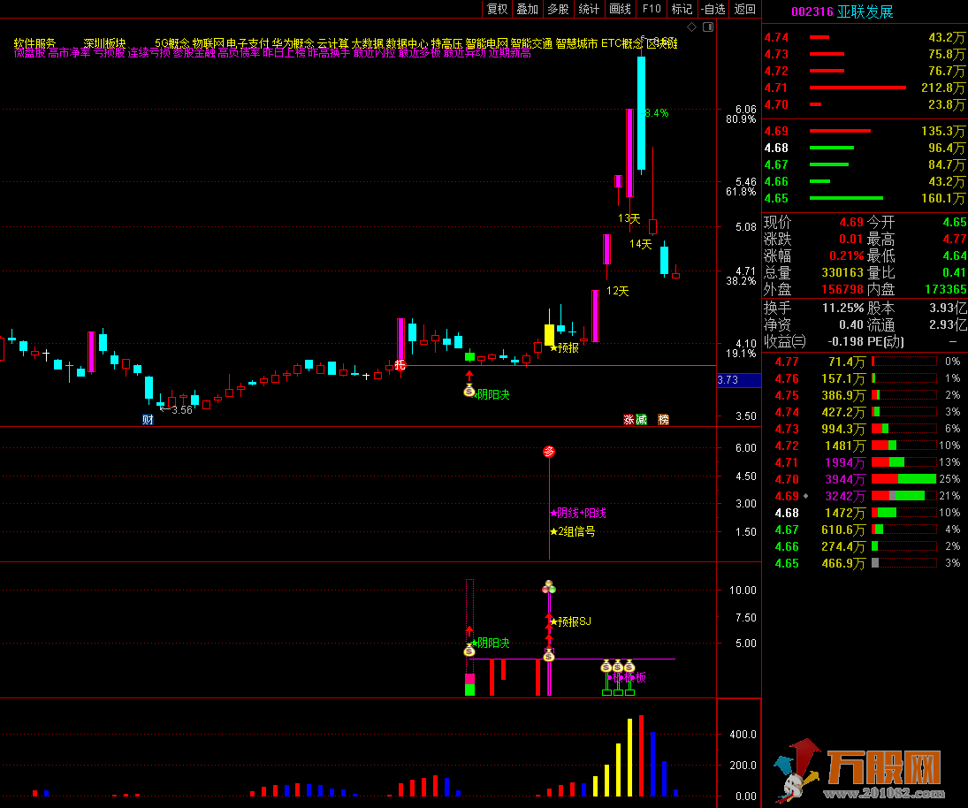Click the 现价 4.69 value

click(x=850, y=222)
